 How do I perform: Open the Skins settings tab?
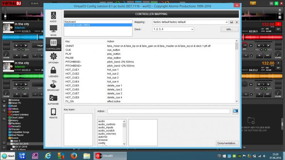click(x=53, y=31)
